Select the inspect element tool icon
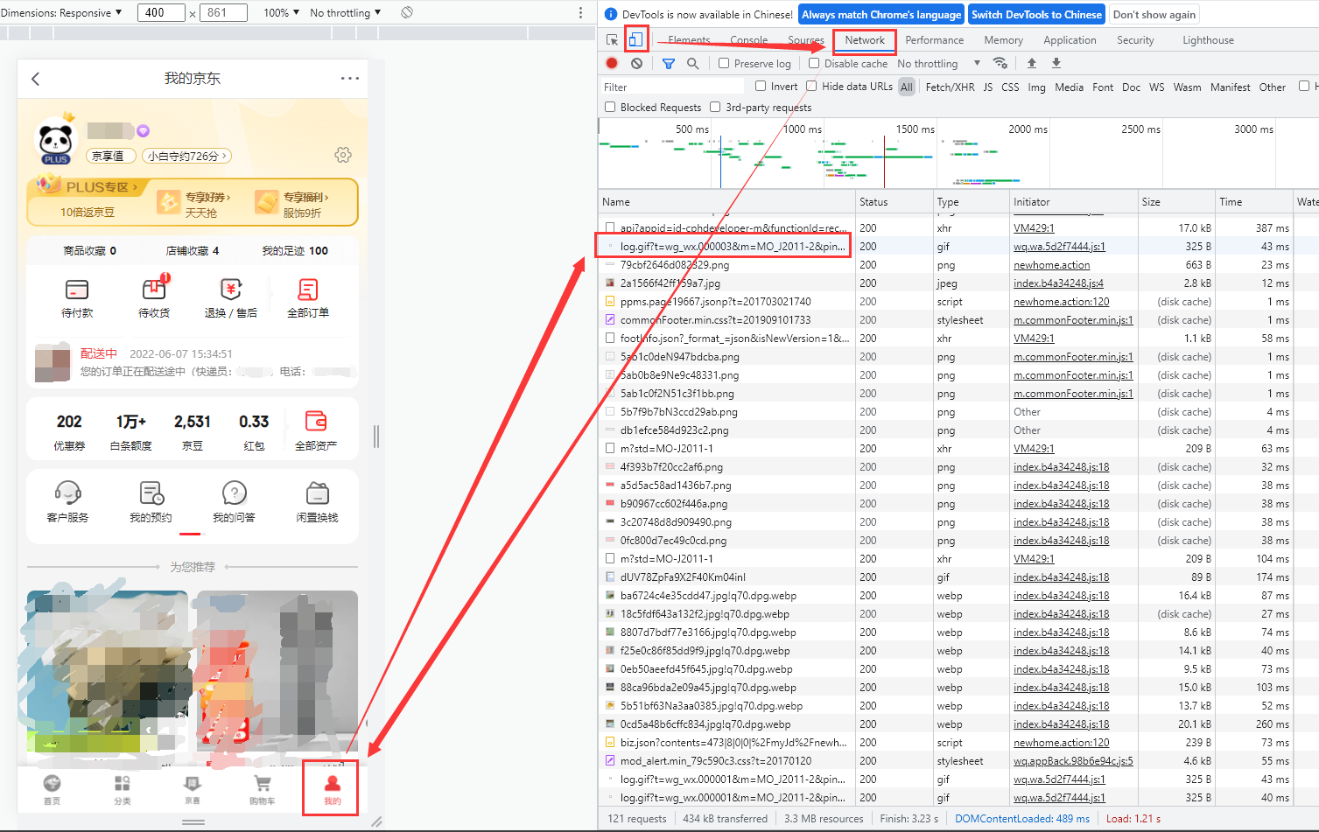Viewport: 1319px width, 832px height. [612, 40]
